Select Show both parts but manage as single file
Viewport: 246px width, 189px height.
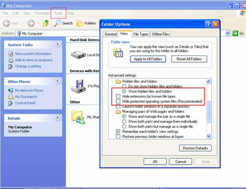click(124, 126)
